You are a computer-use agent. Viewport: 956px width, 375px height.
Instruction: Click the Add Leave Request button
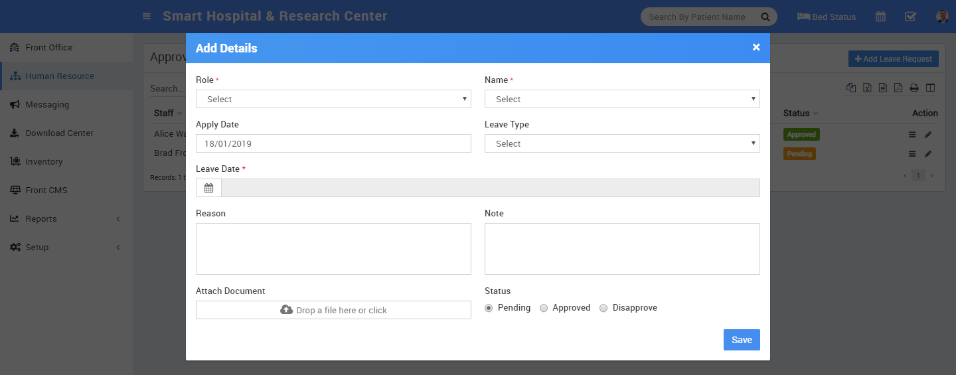[893, 58]
